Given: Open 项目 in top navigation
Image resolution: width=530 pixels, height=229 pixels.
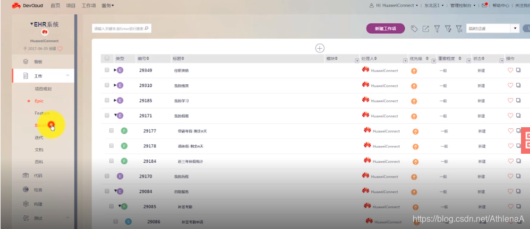Looking at the screenshot, I should (71, 5).
